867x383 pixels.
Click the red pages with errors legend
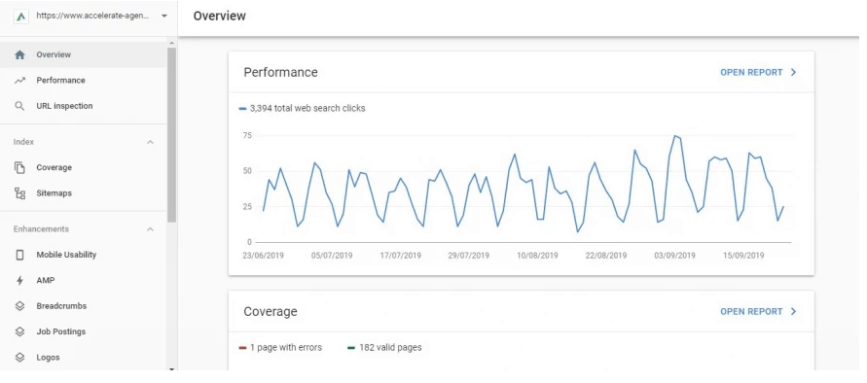point(242,348)
